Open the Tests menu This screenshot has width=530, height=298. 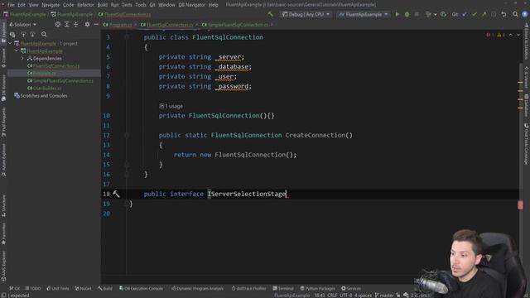pyautogui.click(x=127, y=5)
